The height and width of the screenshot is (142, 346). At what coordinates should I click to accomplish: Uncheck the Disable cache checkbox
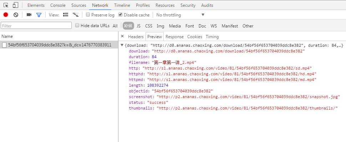point(120,15)
